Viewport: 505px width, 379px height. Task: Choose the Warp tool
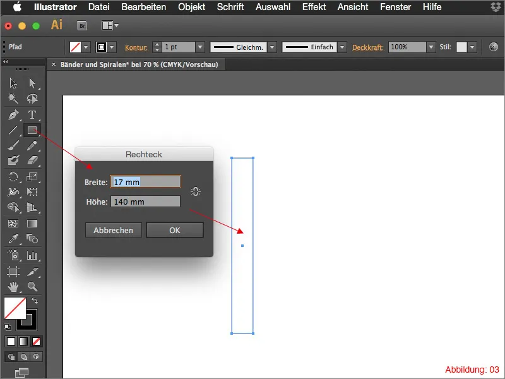click(13, 192)
